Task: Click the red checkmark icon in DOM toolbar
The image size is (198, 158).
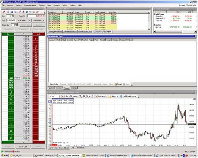Action: (4, 12)
